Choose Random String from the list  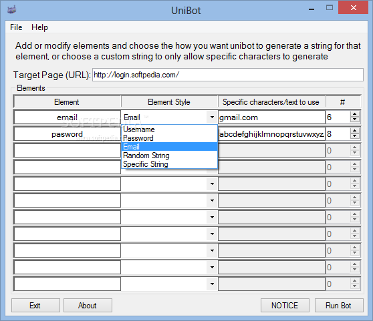coord(169,155)
